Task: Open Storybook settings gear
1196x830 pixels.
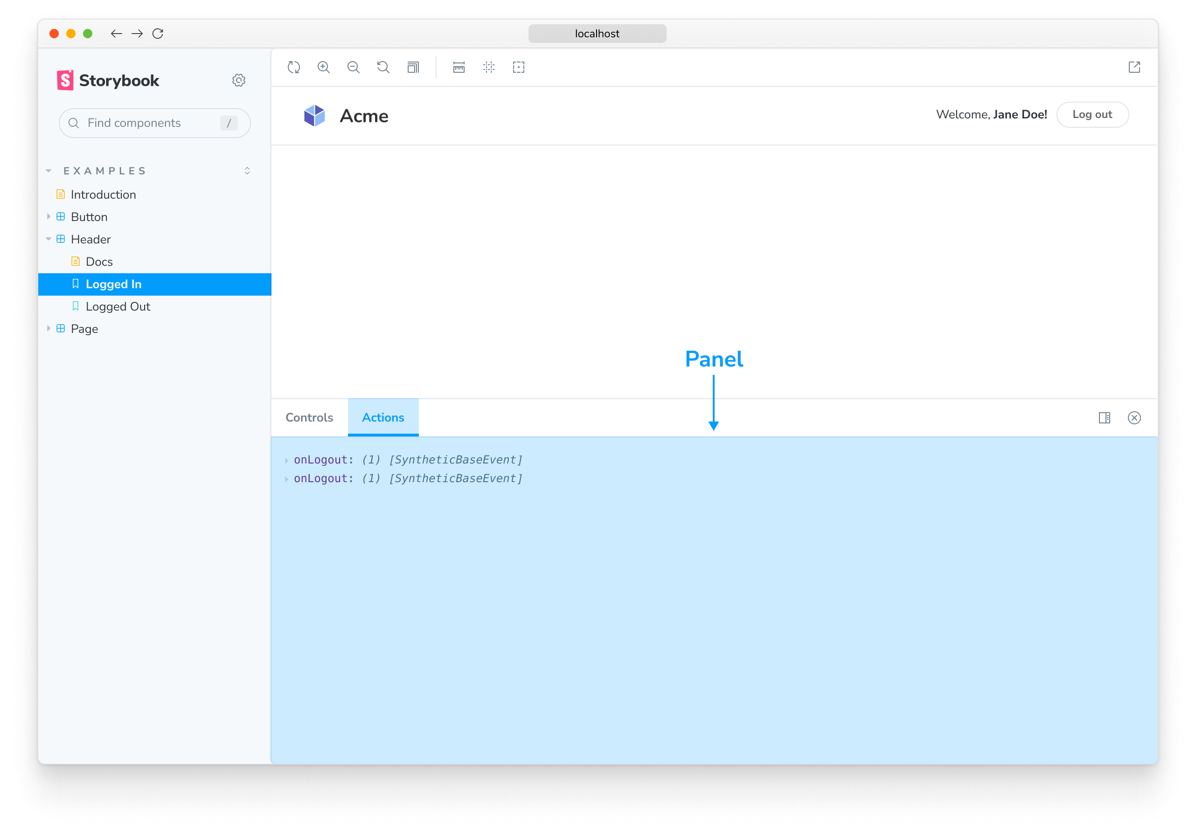Action: [x=239, y=80]
